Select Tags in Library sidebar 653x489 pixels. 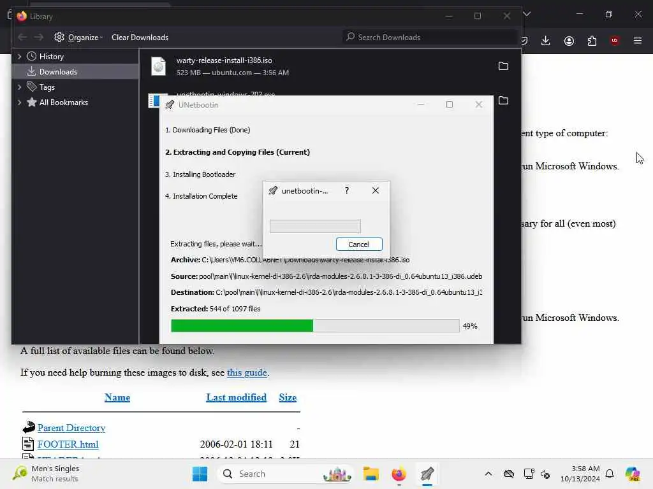click(x=47, y=87)
